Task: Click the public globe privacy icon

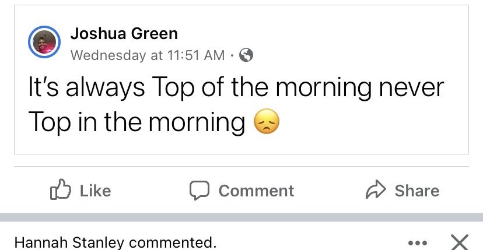Action: (x=246, y=55)
